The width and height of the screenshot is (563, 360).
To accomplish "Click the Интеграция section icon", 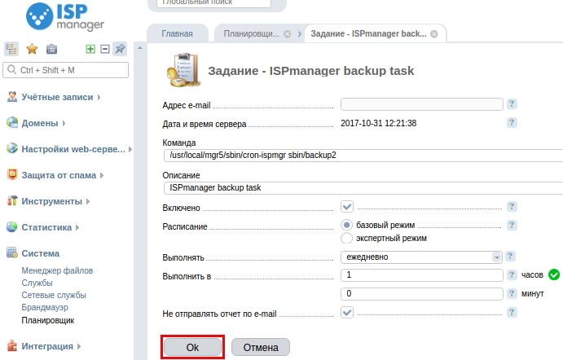I will [x=12, y=345].
